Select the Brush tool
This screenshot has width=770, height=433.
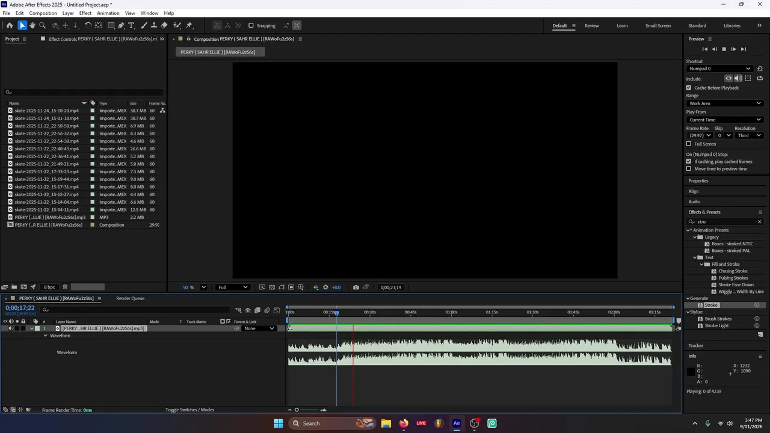(144, 25)
